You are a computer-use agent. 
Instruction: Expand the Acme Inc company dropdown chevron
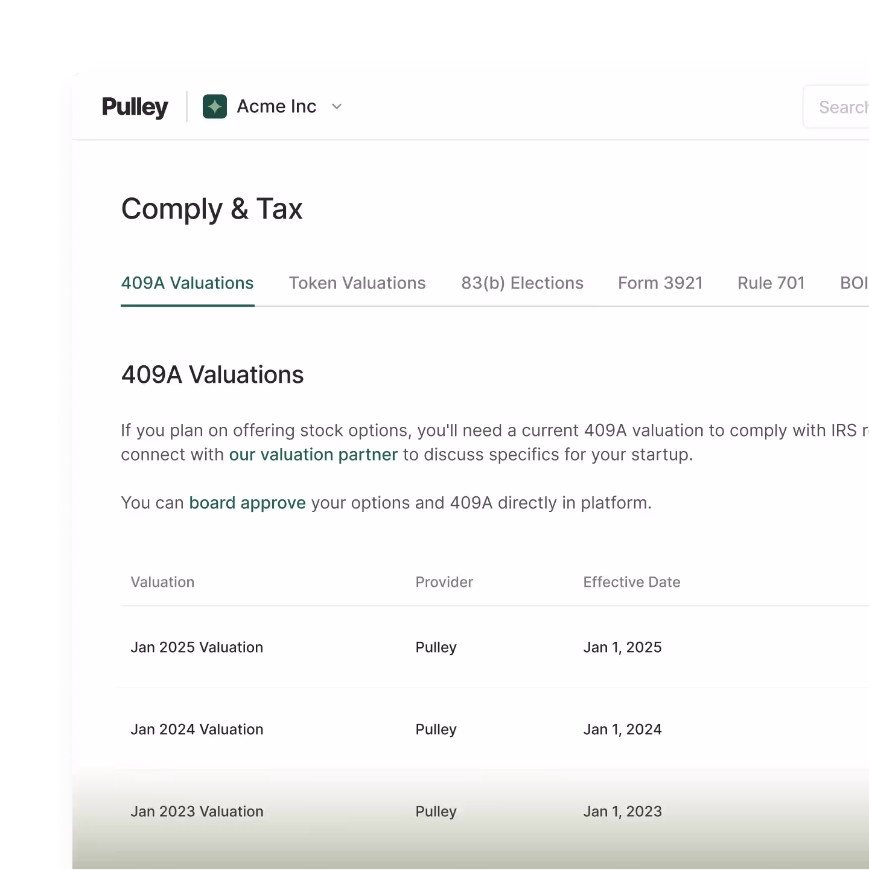(x=337, y=107)
